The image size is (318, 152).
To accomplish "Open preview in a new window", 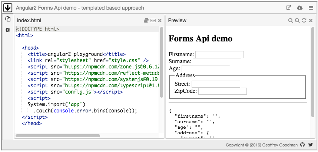I will pos(289,8).
